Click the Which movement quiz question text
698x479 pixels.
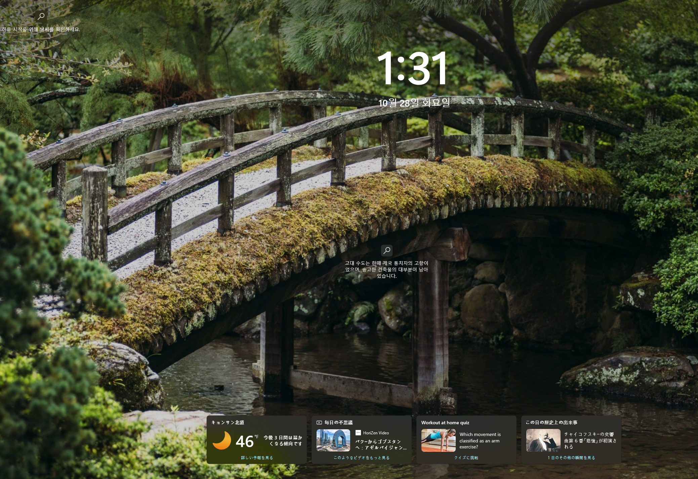[480, 440]
